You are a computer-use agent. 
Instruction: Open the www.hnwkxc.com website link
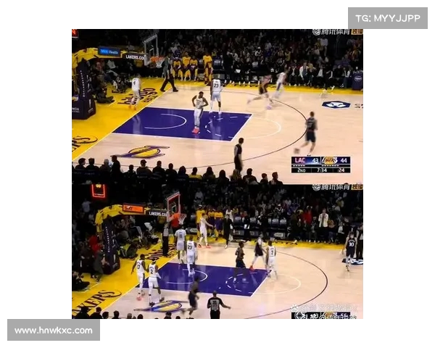(x=54, y=330)
